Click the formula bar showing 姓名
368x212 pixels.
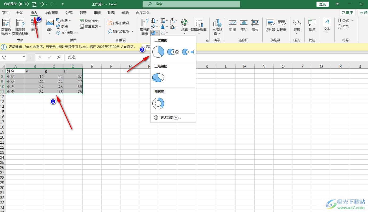pos(216,57)
